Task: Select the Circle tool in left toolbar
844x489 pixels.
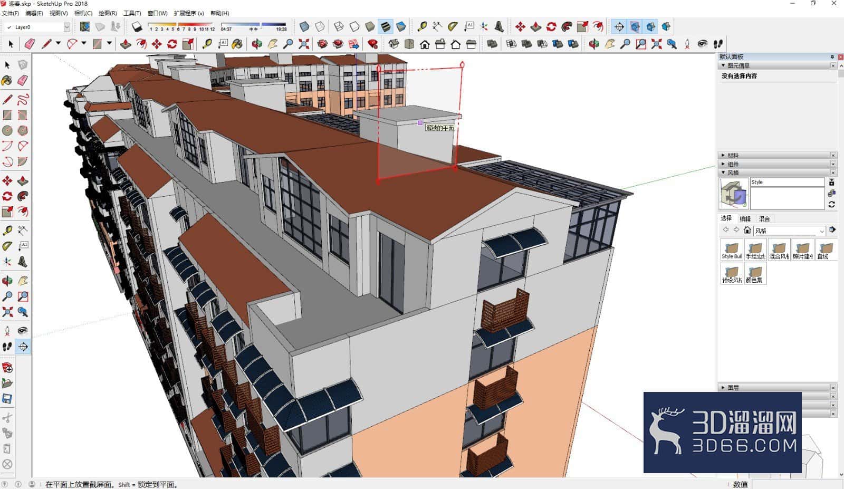Action: tap(7, 130)
